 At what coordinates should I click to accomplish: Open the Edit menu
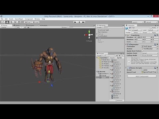6,19
